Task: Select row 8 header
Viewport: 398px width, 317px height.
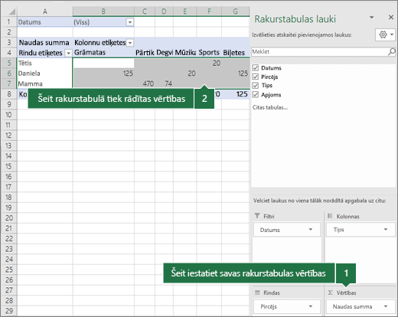Action: (9, 94)
